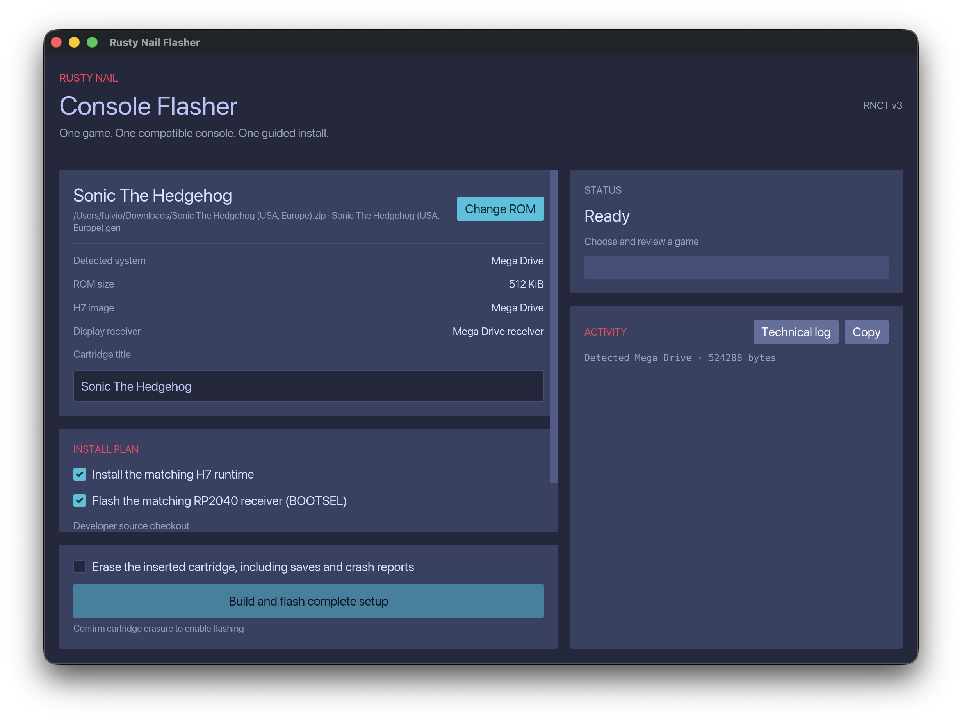Viewport: 962px width, 722px height.
Task: Maximize the window with the green button
Action: tap(92, 42)
